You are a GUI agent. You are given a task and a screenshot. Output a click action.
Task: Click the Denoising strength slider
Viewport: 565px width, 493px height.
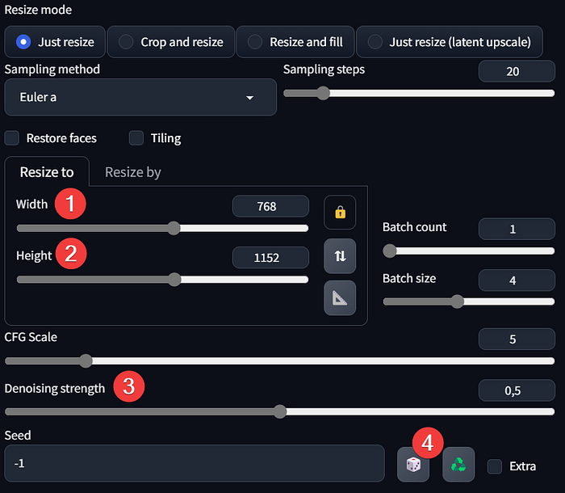[279, 411]
